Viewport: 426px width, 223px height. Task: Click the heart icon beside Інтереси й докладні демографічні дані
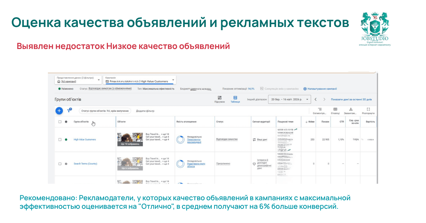(254, 164)
